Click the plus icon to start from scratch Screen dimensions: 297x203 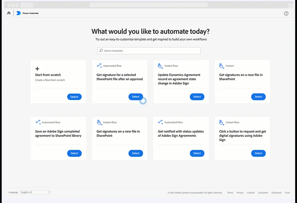click(37, 69)
